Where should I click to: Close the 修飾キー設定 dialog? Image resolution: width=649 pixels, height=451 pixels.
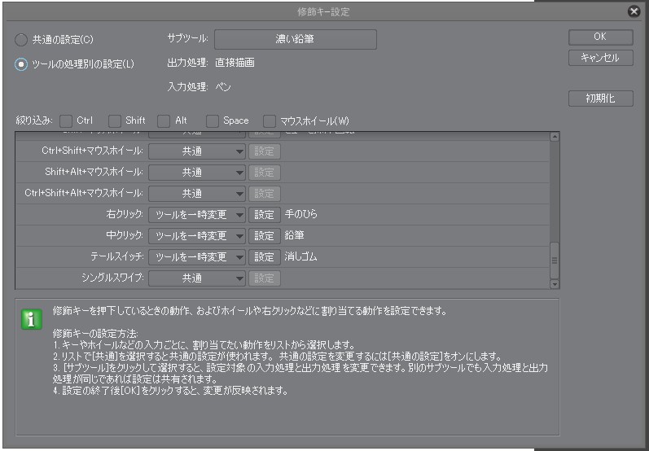634,12
